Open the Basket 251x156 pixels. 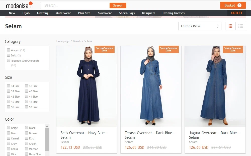coord(233,5)
